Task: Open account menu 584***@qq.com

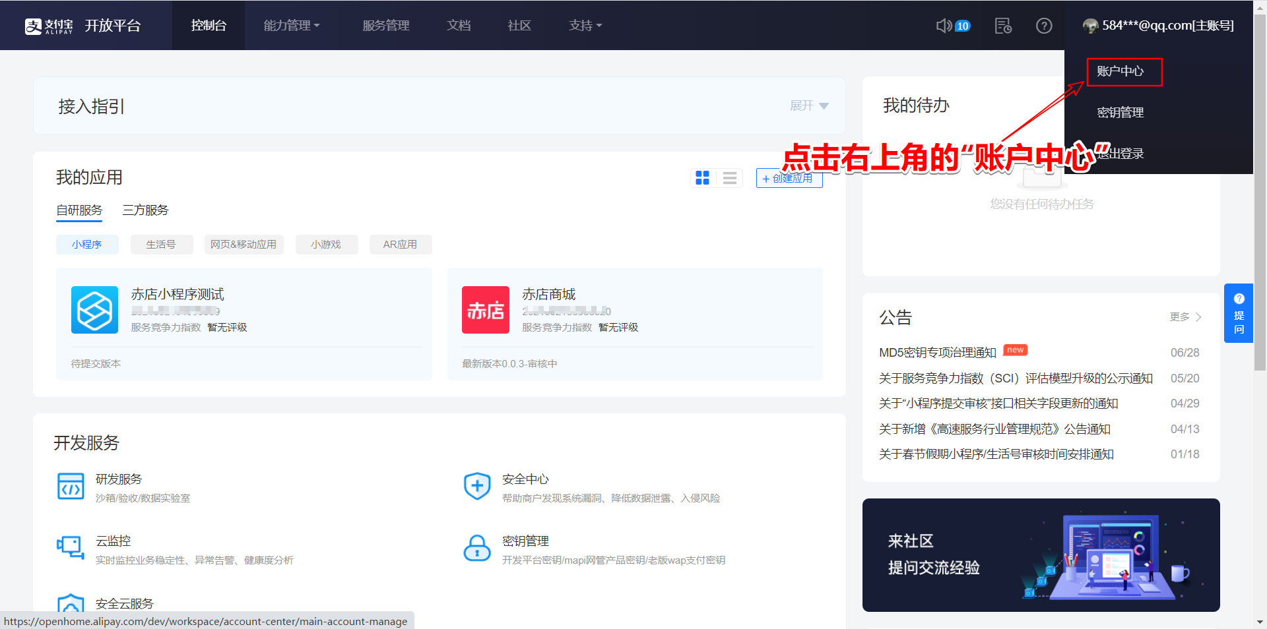Action: (x=1158, y=26)
